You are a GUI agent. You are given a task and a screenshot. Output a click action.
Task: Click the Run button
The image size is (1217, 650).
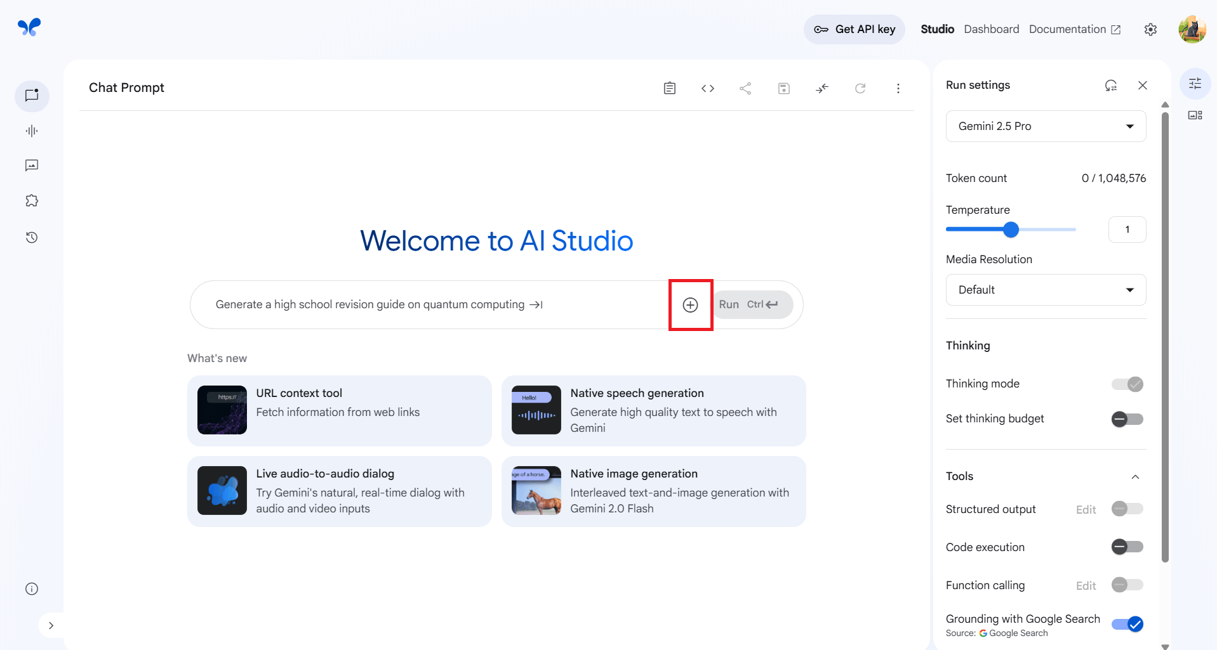[x=752, y=304]
